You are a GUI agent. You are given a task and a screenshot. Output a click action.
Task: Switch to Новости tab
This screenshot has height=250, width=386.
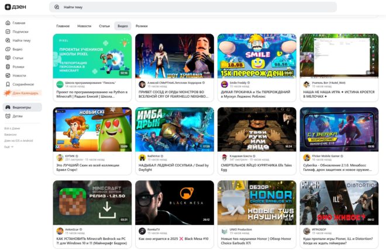pos(84,26)
